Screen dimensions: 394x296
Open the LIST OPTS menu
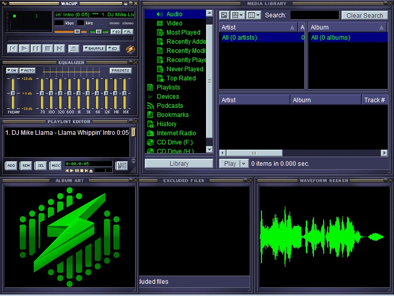coord(122,166)
